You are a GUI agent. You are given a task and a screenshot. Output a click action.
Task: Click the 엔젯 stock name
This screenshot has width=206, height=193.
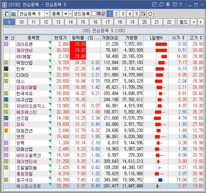pyautogui.click(x=20, y=137)
